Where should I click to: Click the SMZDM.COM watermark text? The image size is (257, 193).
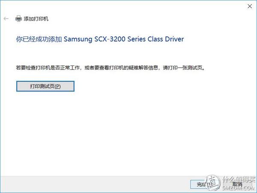point(239,188)
